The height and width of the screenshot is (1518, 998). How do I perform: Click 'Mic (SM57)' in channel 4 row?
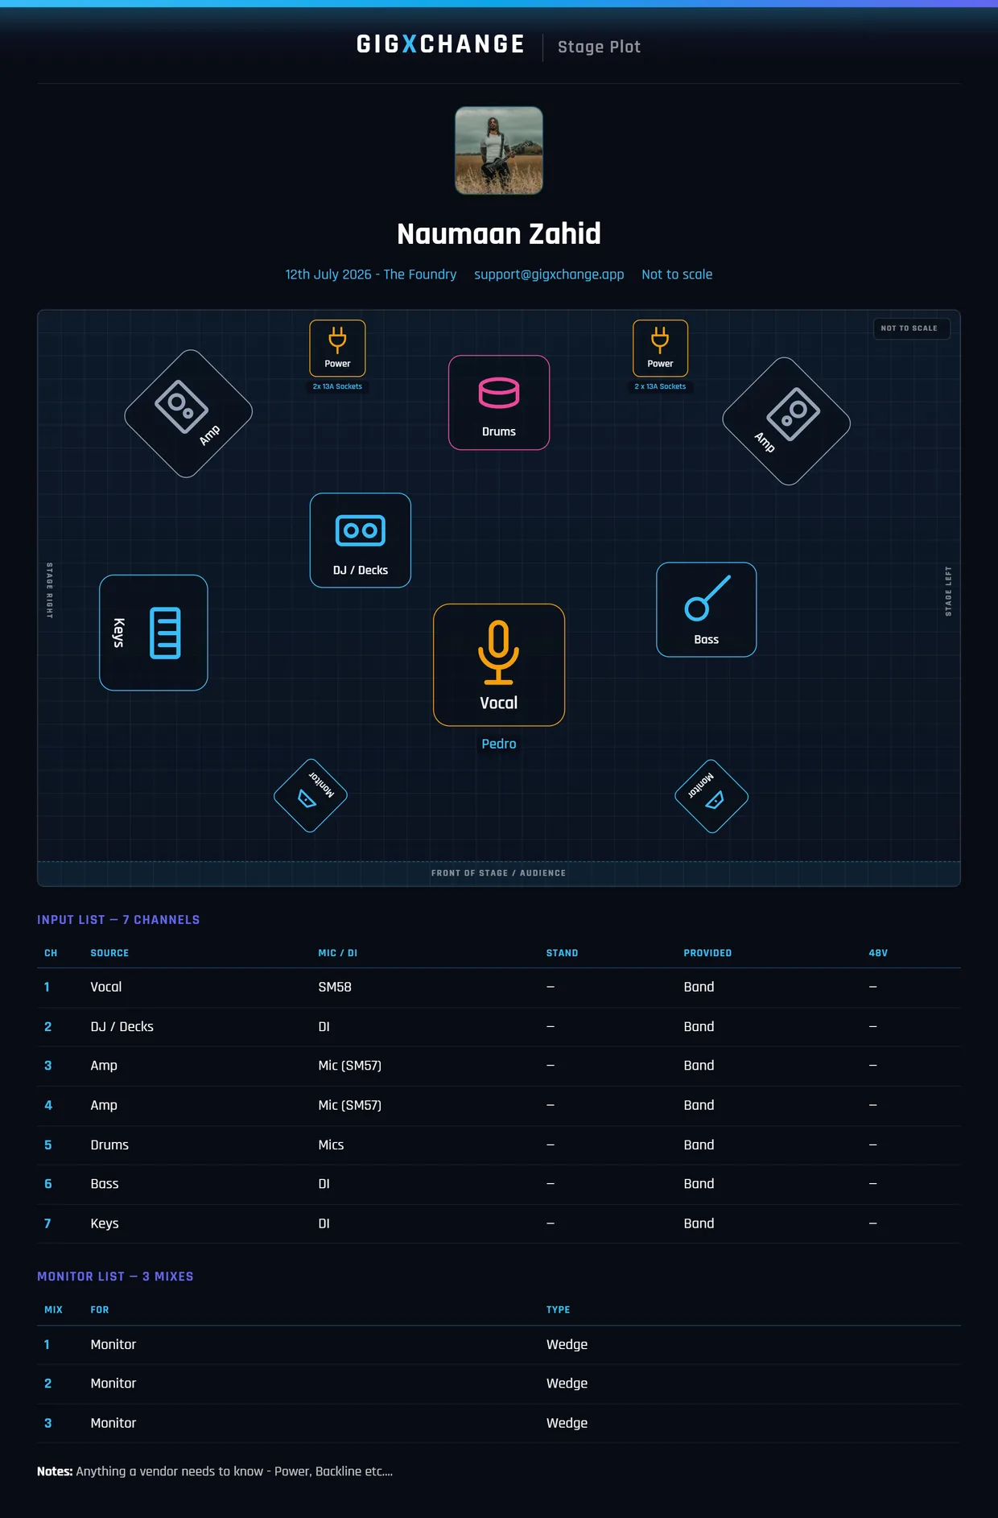coord(350,1105)
